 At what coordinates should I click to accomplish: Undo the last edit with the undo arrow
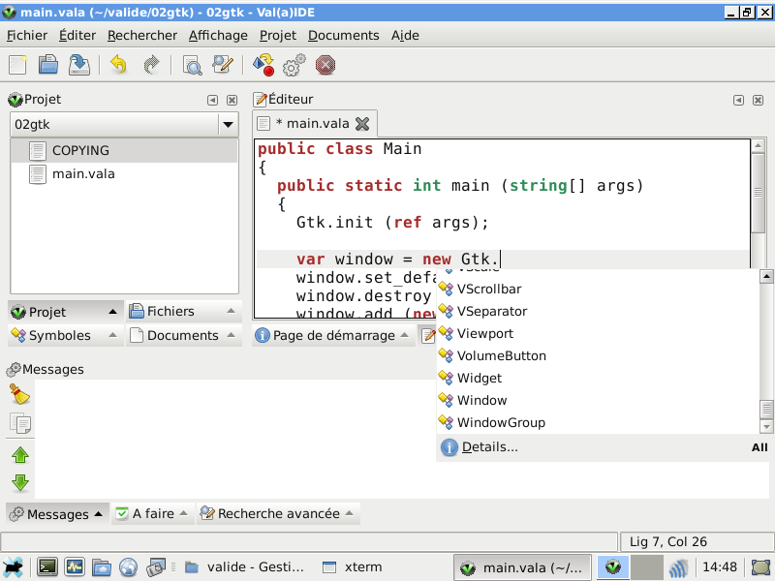point(116,65)
